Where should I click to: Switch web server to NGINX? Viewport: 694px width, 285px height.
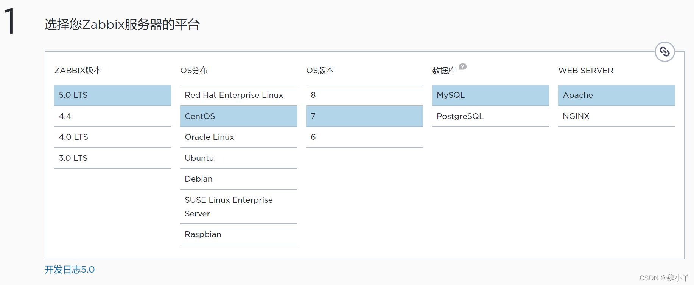click(x=616, y=116)
